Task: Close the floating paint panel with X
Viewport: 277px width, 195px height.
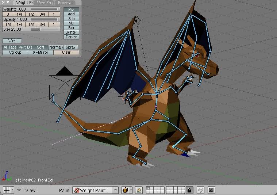Action: click(x=3, y=3)
